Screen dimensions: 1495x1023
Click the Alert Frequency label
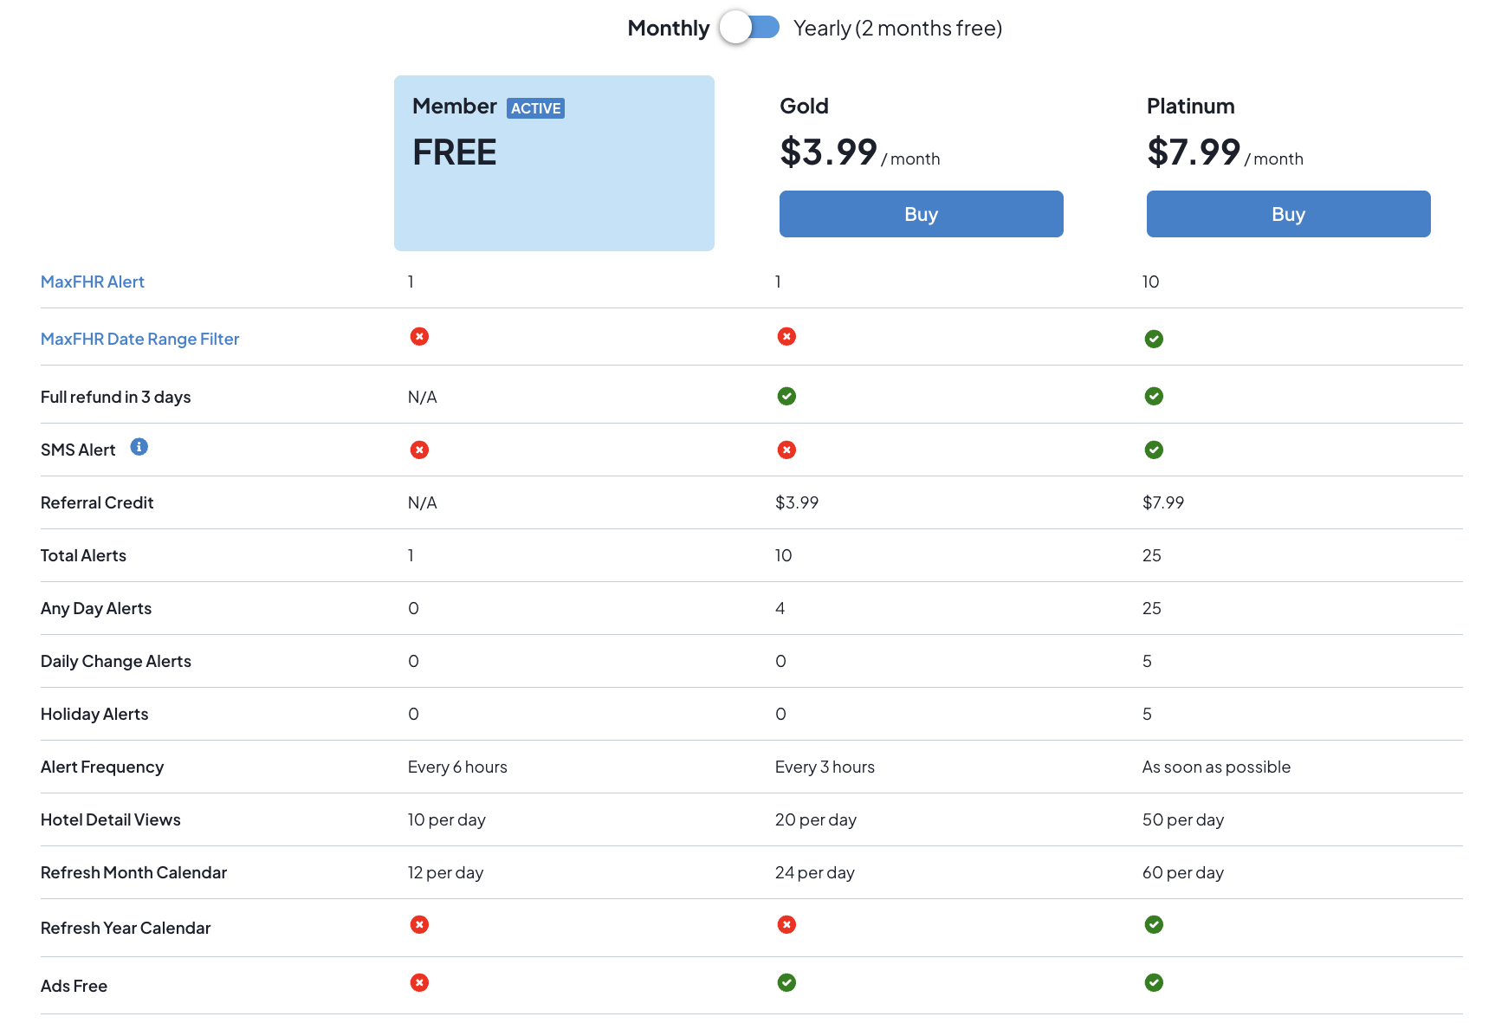pyautogui.click(x=102, y=767)
